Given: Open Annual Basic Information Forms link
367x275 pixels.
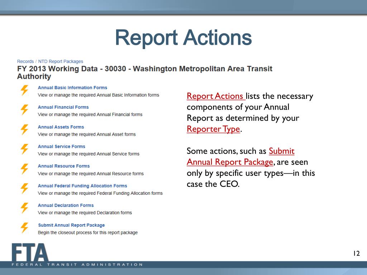Looking at the screenshot, I should click(x=72, y=88).
